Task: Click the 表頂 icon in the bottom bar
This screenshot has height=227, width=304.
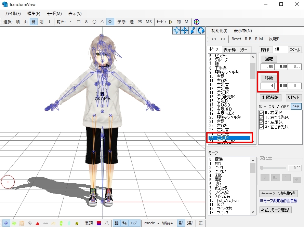Action: coord(89,223)
